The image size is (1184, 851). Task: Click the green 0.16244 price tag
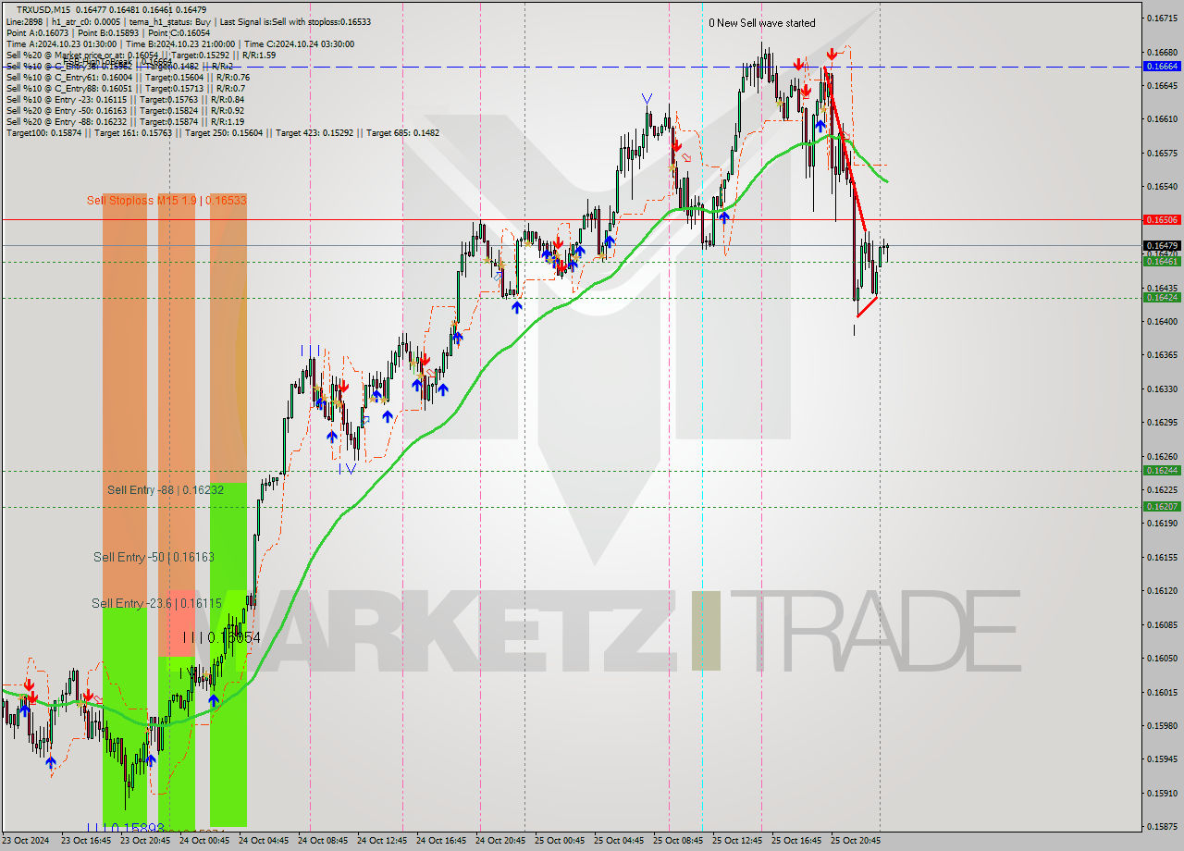pos(1162,470)
